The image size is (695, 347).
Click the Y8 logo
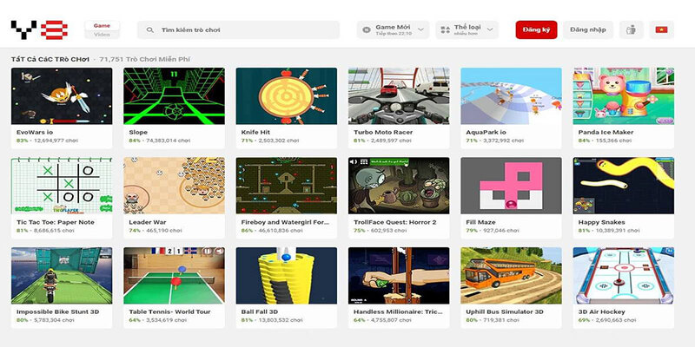pyautogui.click(x=39, y=30)
